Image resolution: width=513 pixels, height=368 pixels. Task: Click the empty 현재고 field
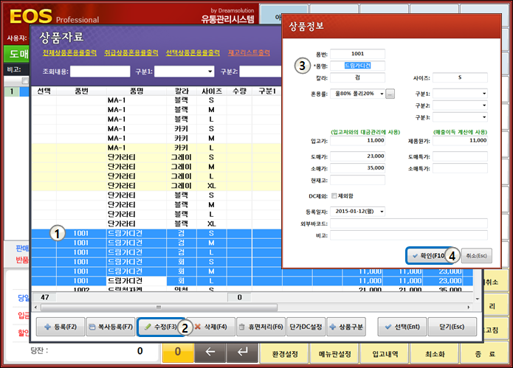coord(357,180)
